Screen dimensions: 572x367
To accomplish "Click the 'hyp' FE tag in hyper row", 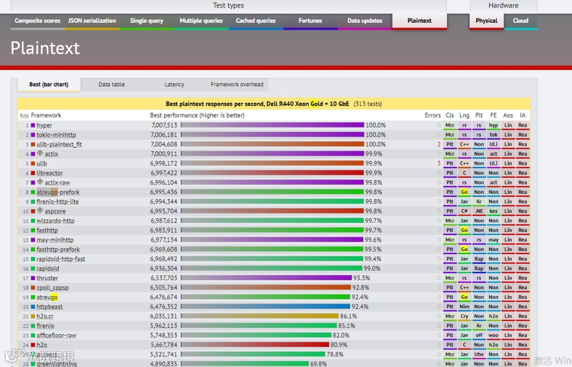I will 493,126.
